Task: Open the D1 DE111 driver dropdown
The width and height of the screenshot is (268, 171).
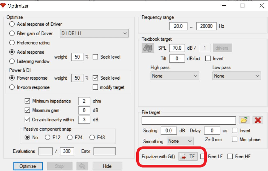Action: pyautogui.click(x=94, y=33)
